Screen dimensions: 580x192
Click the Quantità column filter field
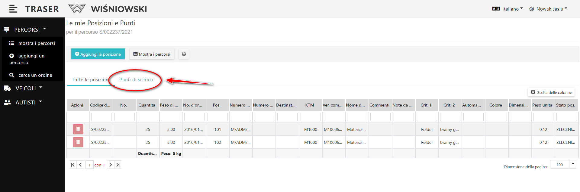click(x=148, y=117)
